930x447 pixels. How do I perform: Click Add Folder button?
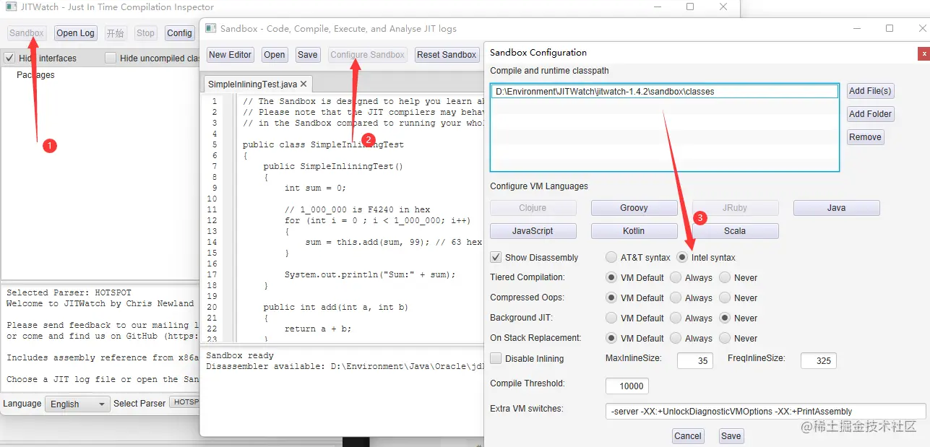(x=871, y=114)
